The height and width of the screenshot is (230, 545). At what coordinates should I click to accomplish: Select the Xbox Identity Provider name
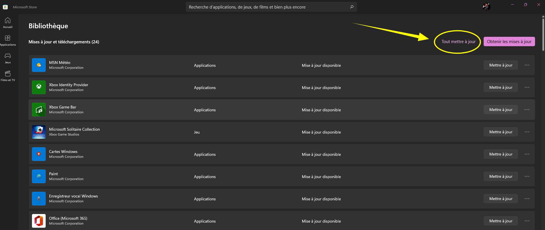(68, 85)
